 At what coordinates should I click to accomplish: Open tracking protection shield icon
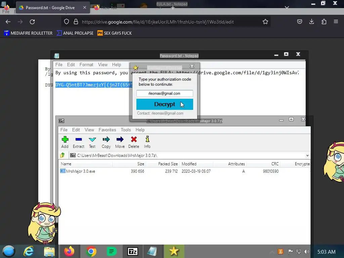click(x=67, y=22)
